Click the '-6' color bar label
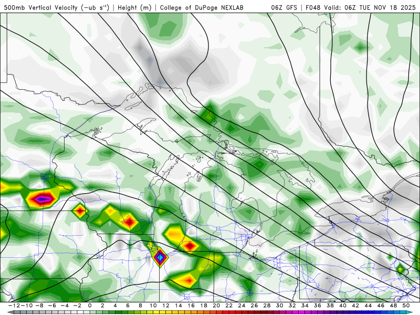Image resolution: width=420 pixels, height=315 pixels. coord(53,306)
